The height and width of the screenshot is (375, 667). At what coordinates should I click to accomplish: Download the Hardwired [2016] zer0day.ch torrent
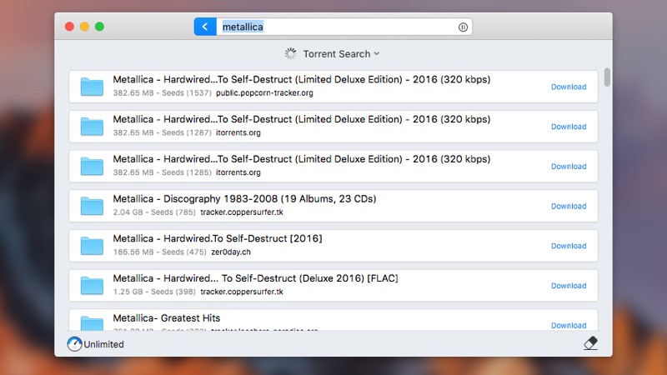tap(569, 246)
